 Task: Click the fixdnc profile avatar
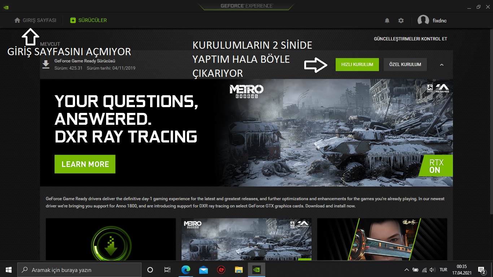(423, 21)
